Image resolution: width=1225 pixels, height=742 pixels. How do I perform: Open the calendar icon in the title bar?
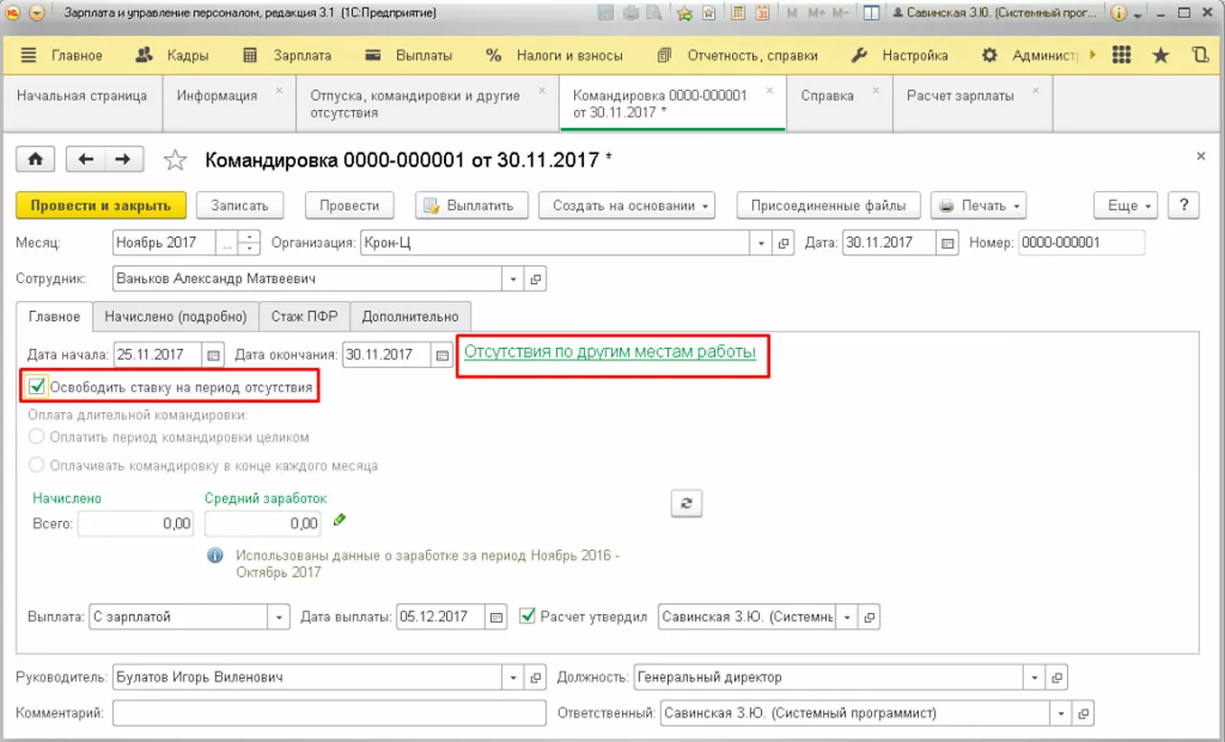click(x=763, y=13)
